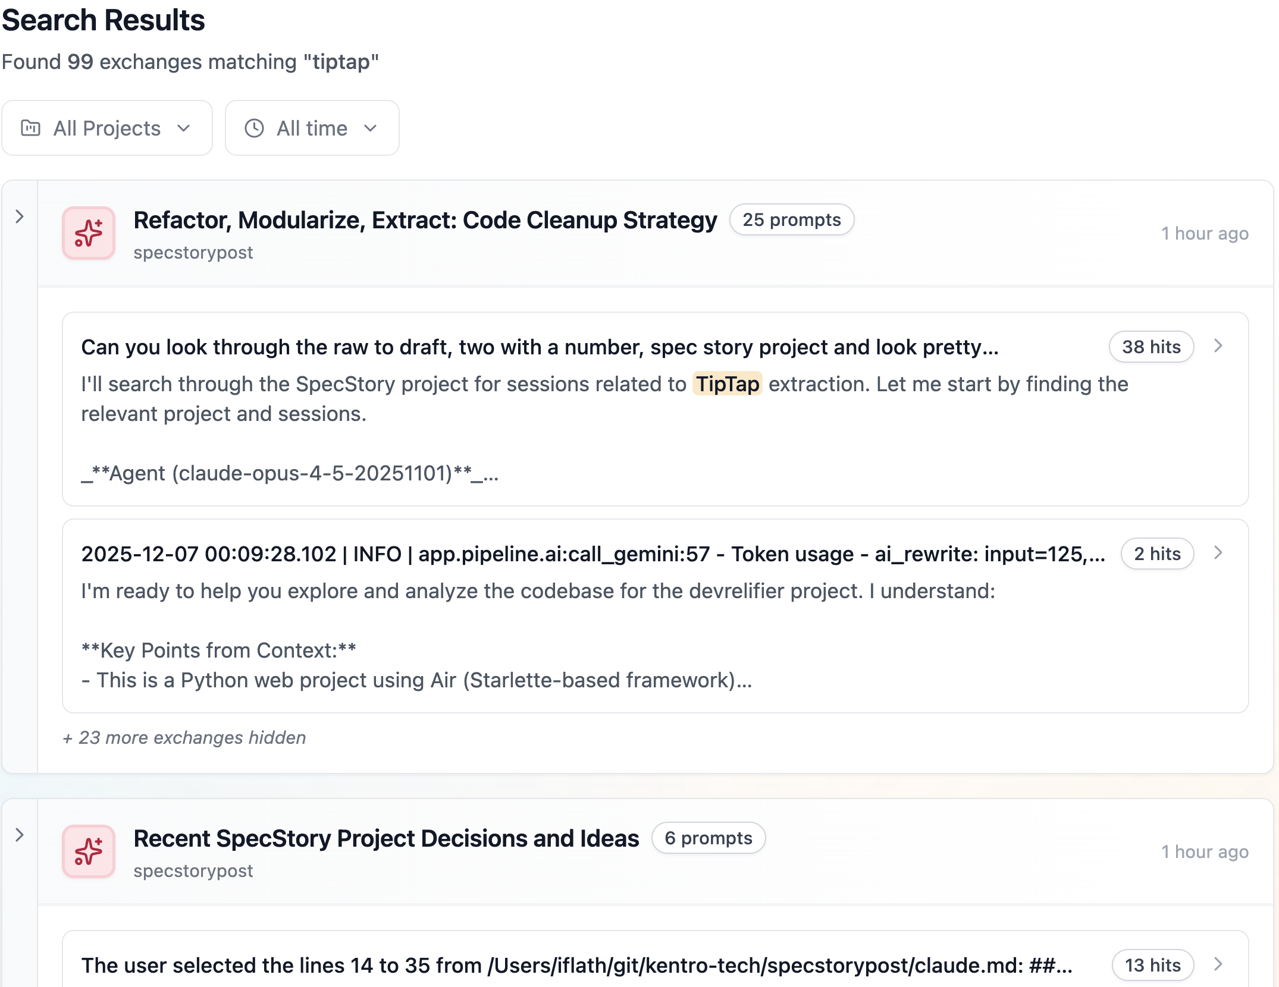Collapse Refactor, Modularize, Extract session group

20,216
